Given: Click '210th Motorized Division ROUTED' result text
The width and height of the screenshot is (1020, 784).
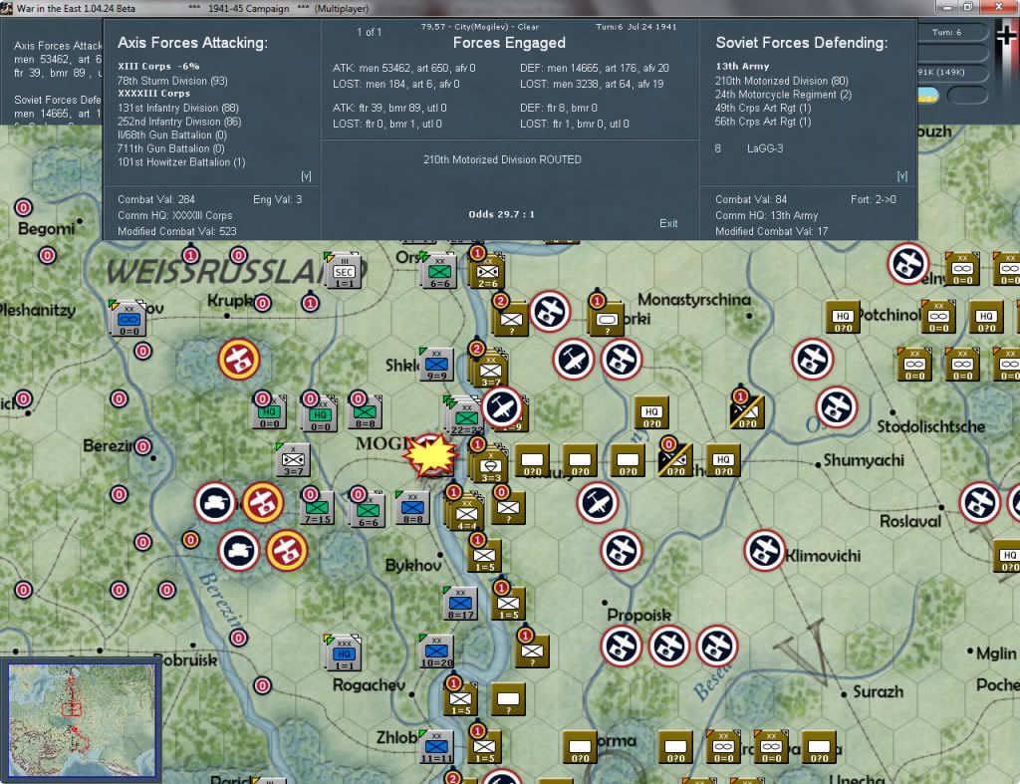Looking at the screenshot, I should 502,159.
